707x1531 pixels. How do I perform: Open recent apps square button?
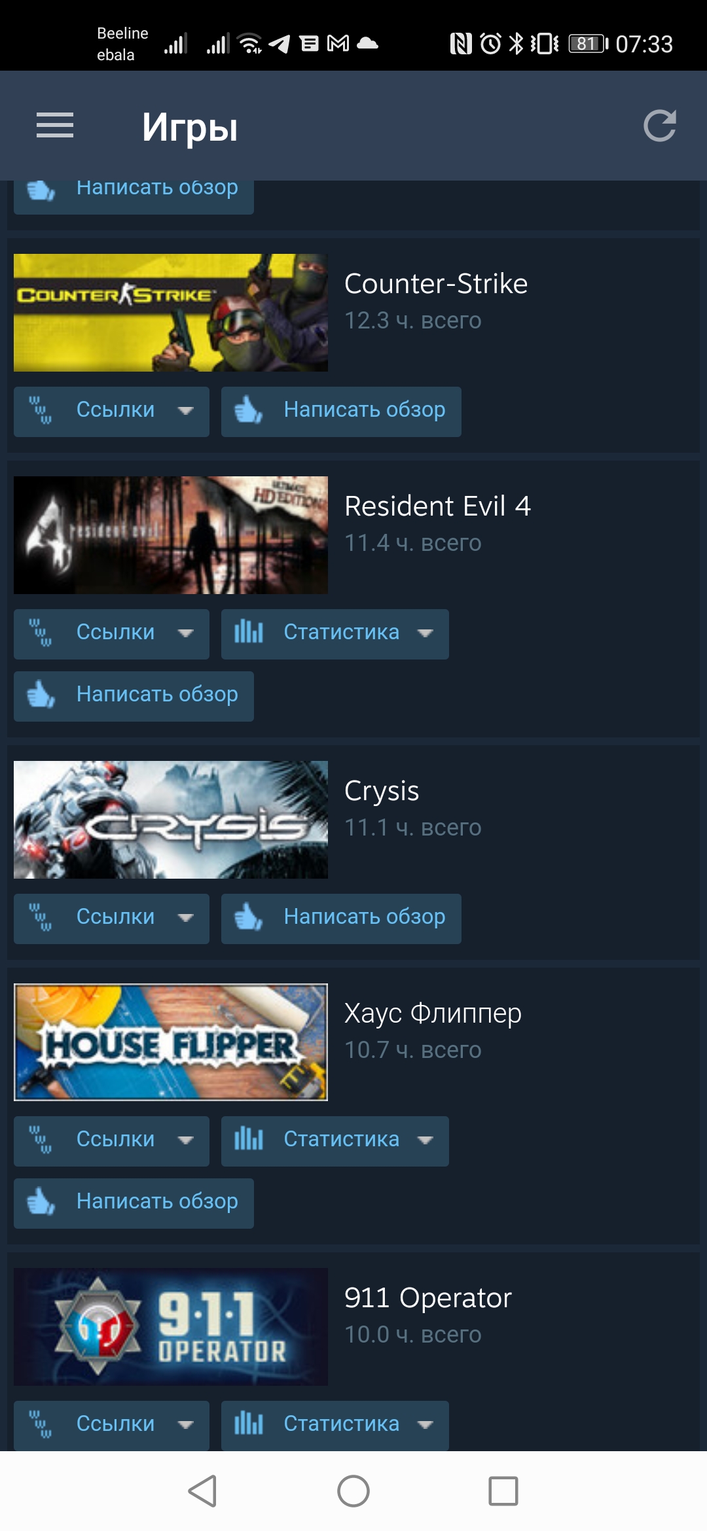(503, 1491)
